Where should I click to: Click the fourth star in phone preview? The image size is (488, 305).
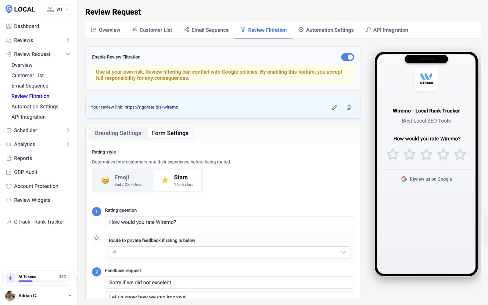(x=443, y=154)
